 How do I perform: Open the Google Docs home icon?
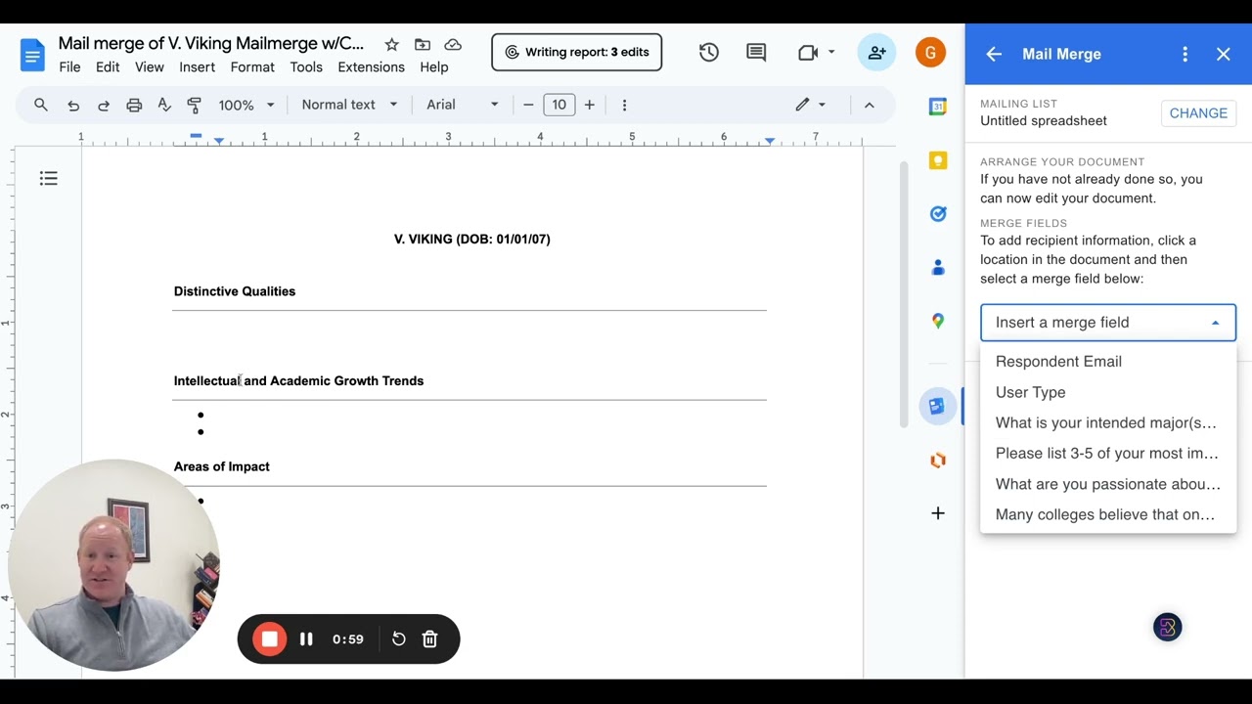pyautogui.click(x=32, y=55)
